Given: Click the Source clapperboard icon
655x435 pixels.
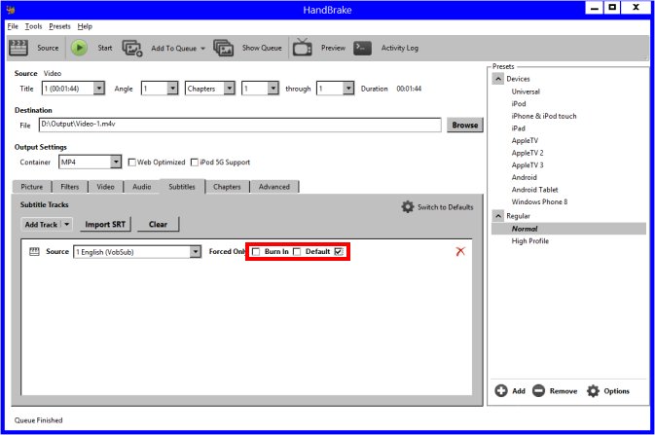Looking at the screenshot, I should [x=18, y=48].
